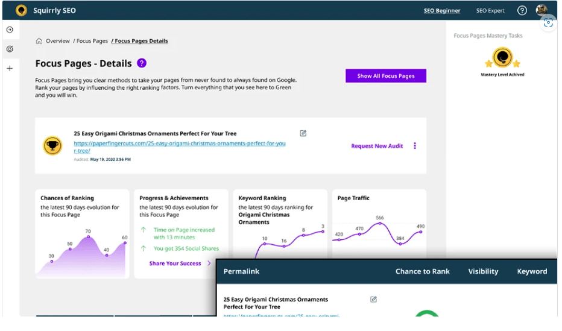Viewport: 562px width, 331px height.
Task: Click the Squirrly SEO logo icon
Action: click(21, 10)
